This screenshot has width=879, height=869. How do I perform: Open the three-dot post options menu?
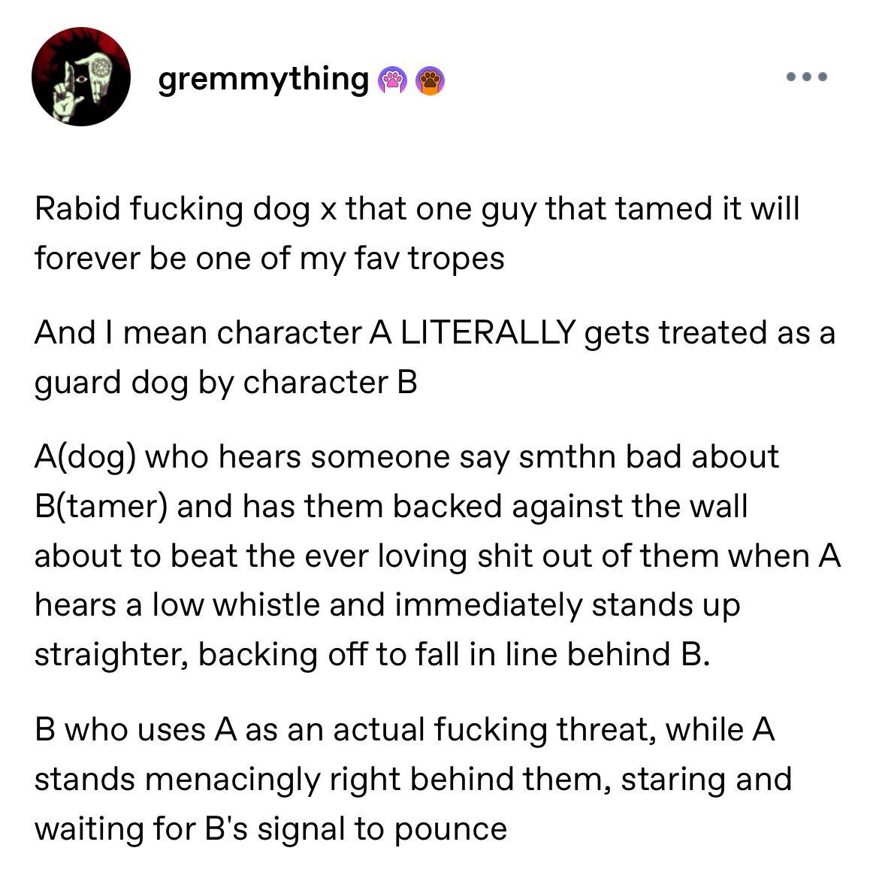[806, 77]
